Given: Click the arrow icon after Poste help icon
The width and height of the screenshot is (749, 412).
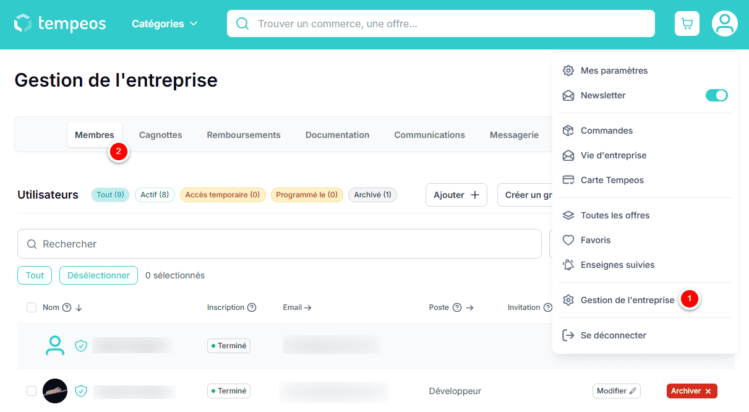Looking at the screenshot, I should (x=469, y=307).
